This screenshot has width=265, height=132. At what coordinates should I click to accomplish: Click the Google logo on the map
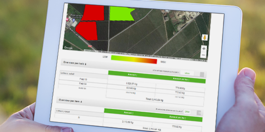(x=68, y=48)
